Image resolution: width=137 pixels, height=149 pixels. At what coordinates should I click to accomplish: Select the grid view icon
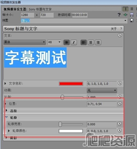click(132, 9)
